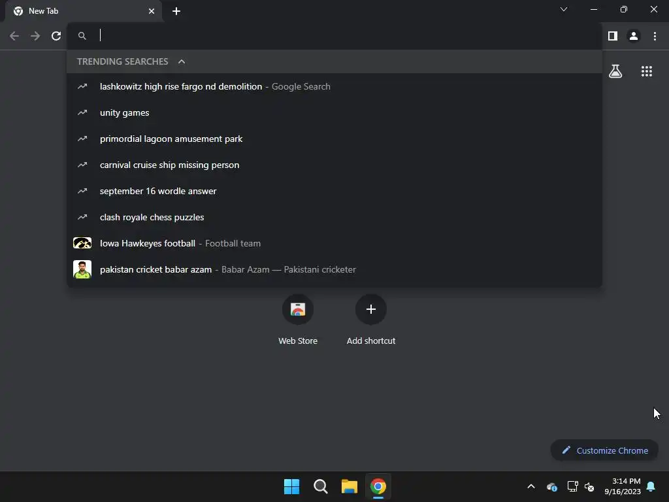This screenshot has width=669, height=502.
Task: Select the New Tab tab
Action: point(84,11)
